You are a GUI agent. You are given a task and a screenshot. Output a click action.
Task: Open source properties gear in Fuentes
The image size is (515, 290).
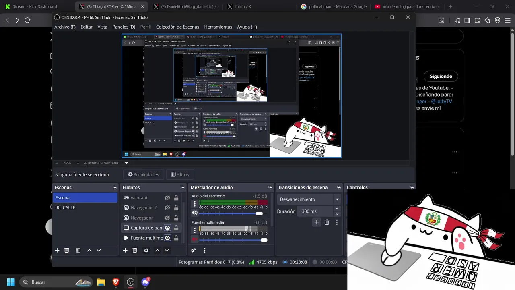click(146, 250)
